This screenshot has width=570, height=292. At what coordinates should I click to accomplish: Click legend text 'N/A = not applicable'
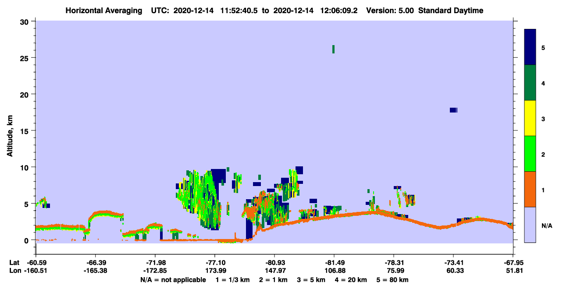[x=173, y=280]
